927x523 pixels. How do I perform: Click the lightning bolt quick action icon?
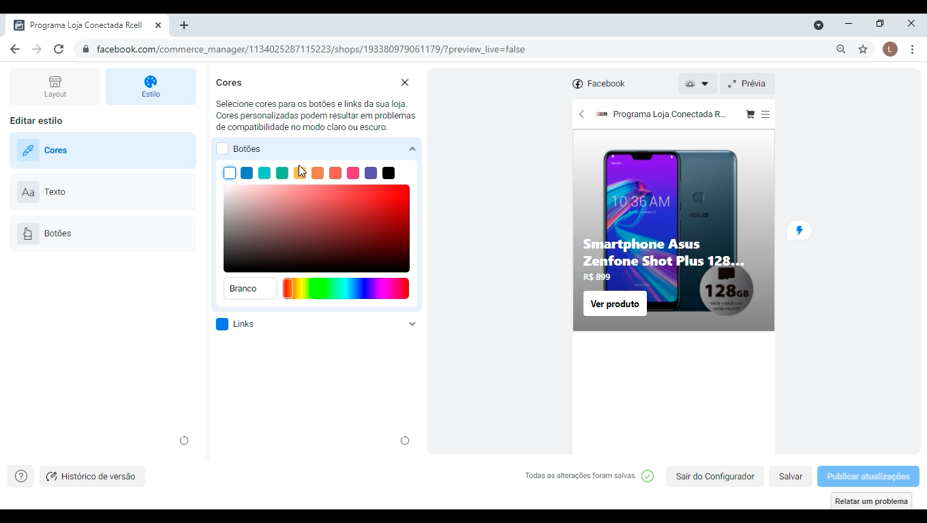coord(800,230)
